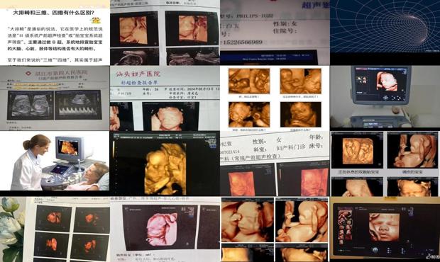Open the blue wireframe grid tunnel image
Image resolution: width=440 pixels, height=262 pixels.
coord(385,33)
